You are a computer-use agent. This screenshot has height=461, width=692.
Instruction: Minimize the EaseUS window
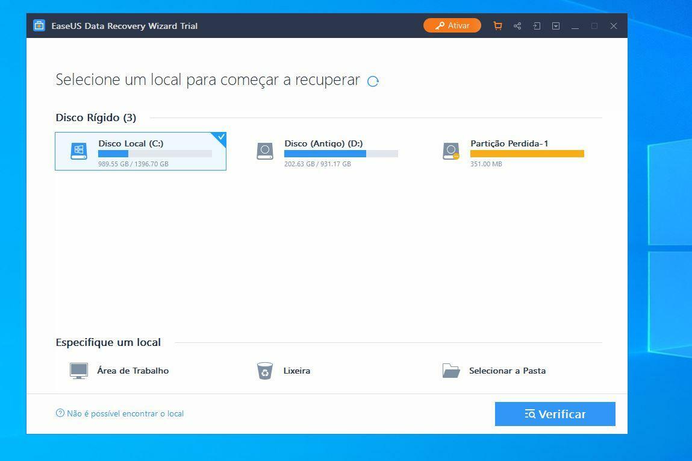575,26
